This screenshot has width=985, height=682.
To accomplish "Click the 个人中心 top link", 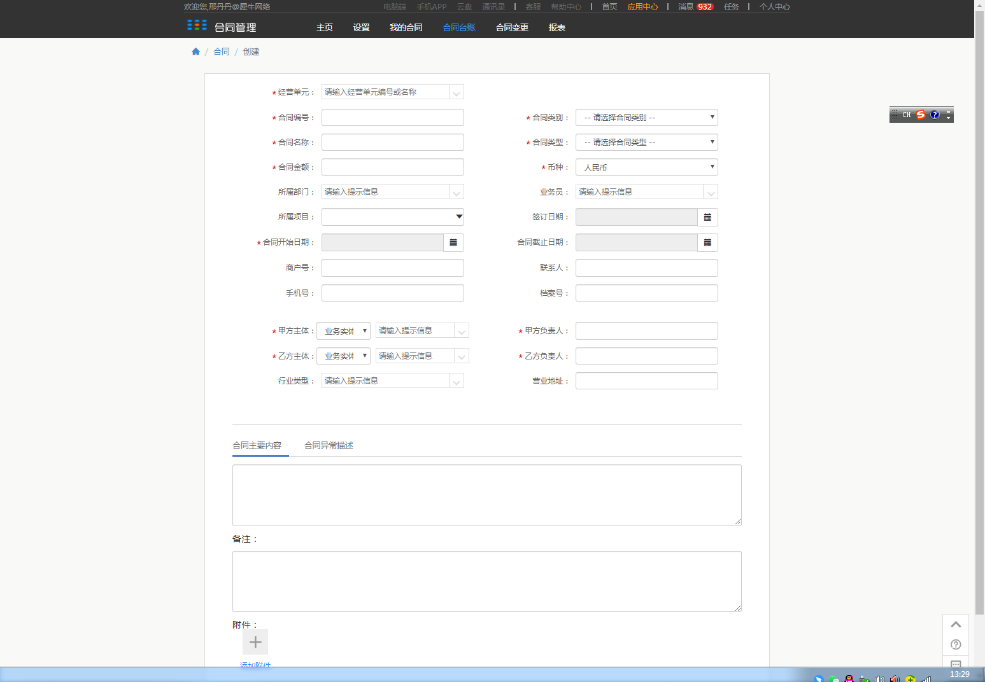I will pyautogui.click(x=775, y=6).
